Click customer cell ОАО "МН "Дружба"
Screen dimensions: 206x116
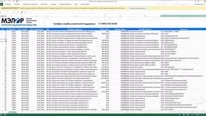pos(168,67)
